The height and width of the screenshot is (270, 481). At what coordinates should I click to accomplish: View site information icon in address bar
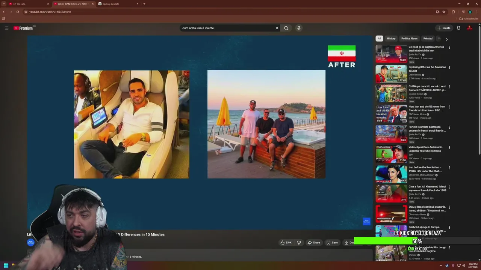coord(26,12)
